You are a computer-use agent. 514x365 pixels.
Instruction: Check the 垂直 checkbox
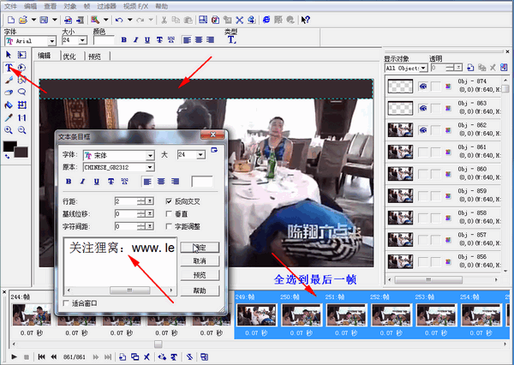[x=169, y=214]
